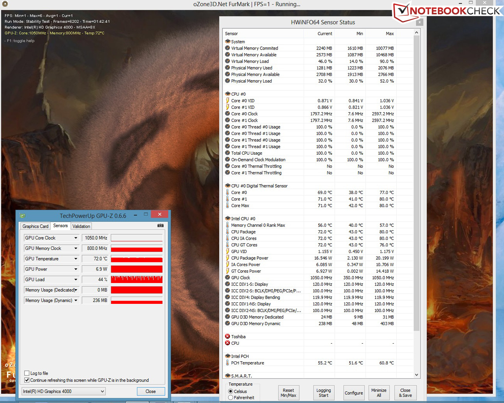The width and height of the screenshot is (504, 403).
Task: Close the HWiNFO64 Sensor Status window
Action: point(420,22)
